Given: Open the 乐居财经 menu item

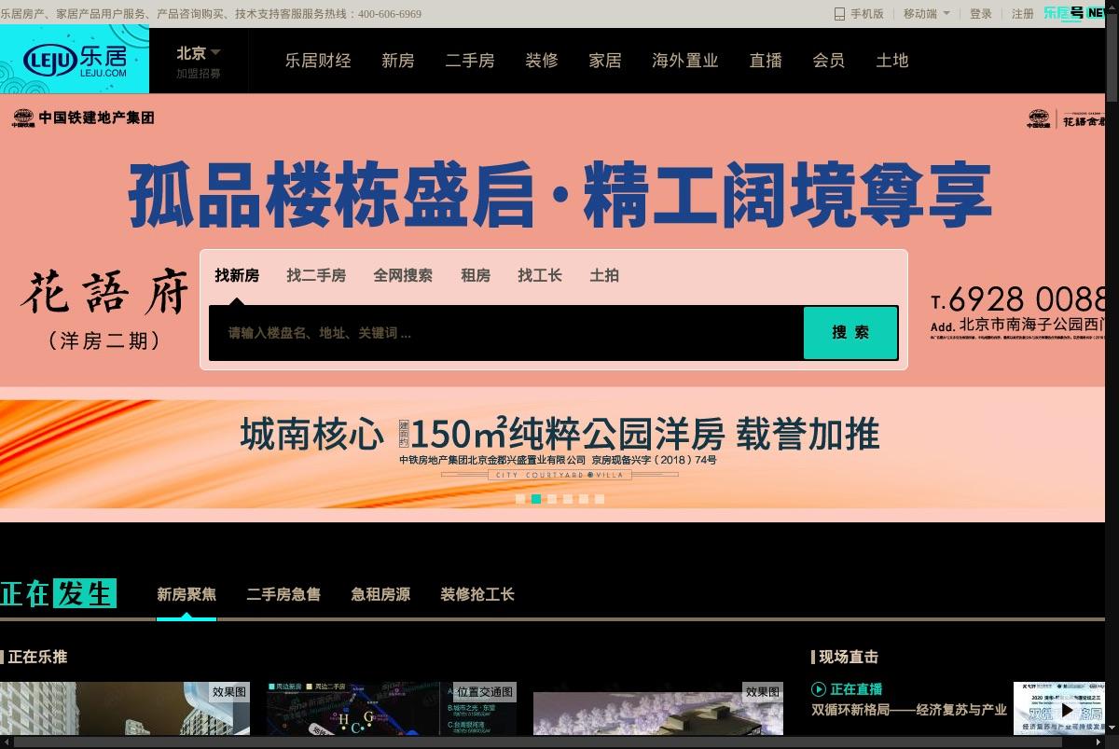Looking at the screenshot, I should pos(318,61).
